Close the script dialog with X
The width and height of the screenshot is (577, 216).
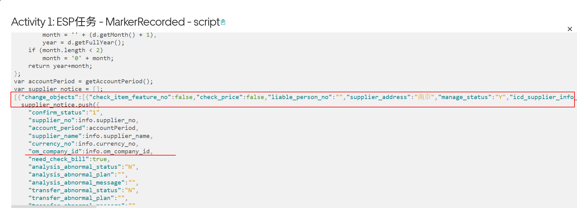tap(570, 29)
